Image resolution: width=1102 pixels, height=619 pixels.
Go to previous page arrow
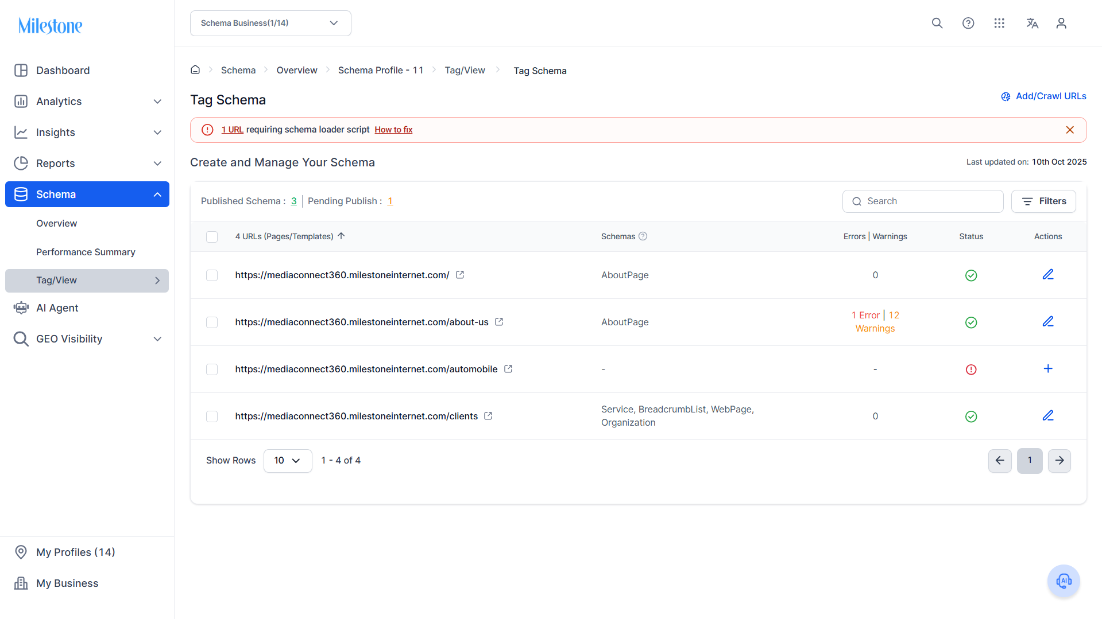1000,461
